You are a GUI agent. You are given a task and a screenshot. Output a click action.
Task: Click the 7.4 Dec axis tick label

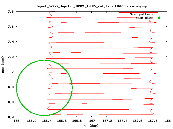11,42
